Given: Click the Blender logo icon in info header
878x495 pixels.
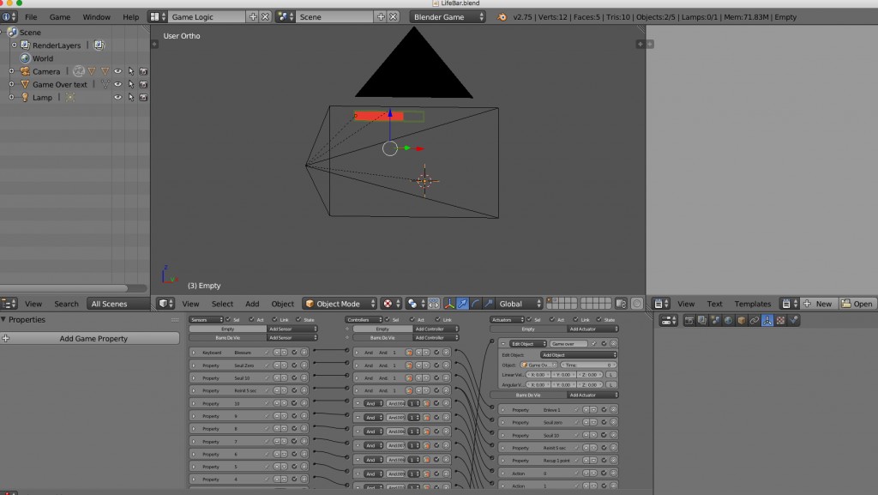Looking at the screenshot, I should pyautogui.click(x=502, y=17).
